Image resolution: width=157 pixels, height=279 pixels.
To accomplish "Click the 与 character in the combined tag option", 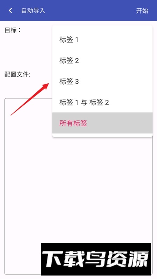I will click(84, 103).
